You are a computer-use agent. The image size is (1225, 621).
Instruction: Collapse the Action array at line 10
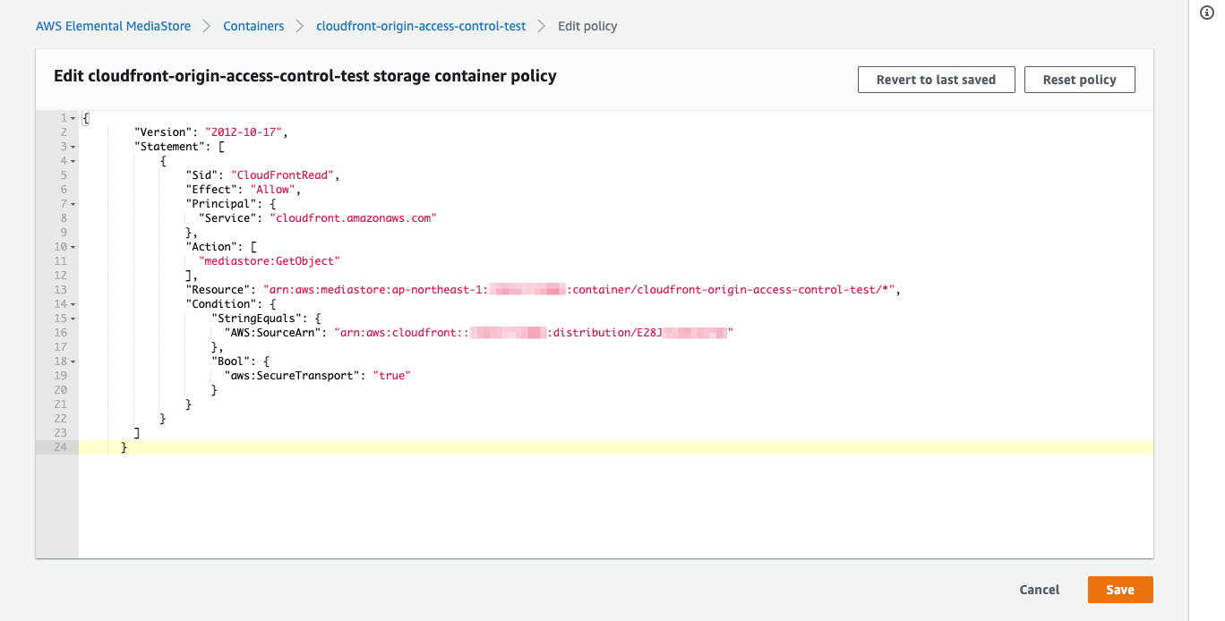tap(73, 247)
